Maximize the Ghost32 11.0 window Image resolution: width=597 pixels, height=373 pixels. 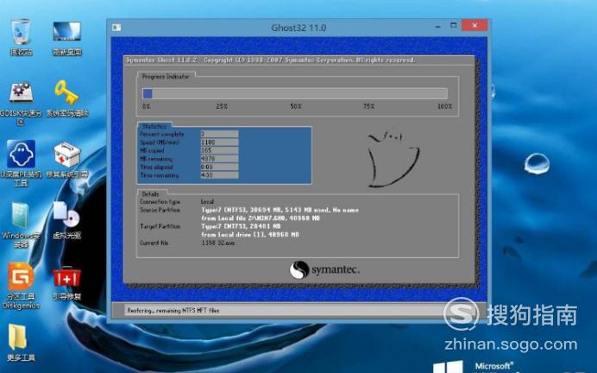tap(453, 26)
